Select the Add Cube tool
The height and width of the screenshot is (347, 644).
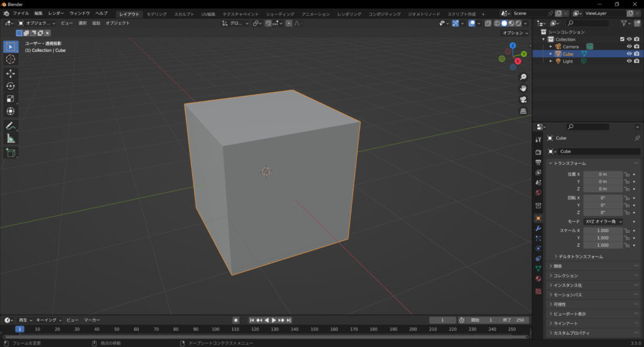[11, 153]
